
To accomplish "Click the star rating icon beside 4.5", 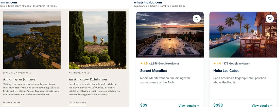I will click(142, 63).
